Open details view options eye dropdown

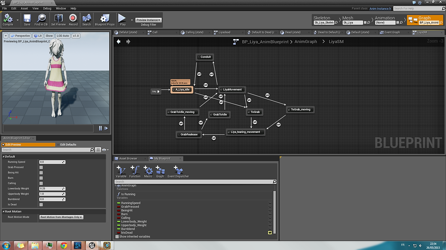[x=105, y=150]
